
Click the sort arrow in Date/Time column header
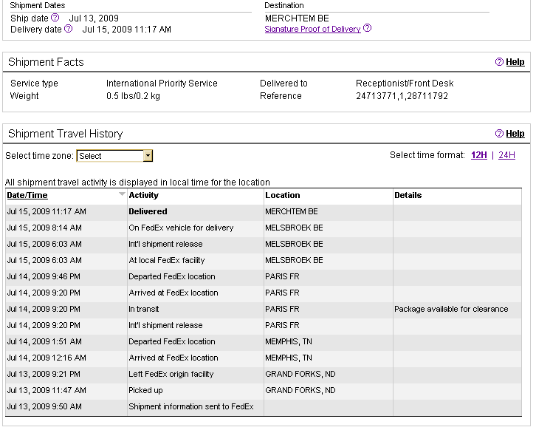pyautogui.click(x=122, y=194)
